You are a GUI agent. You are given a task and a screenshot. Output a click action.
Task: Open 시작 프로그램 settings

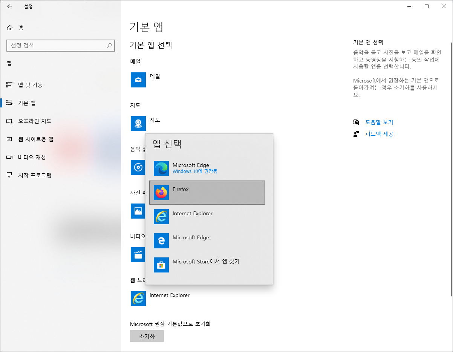(60, 175)
